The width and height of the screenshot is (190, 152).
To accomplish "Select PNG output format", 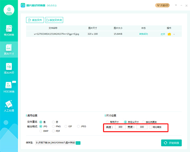I will point(53,126).
